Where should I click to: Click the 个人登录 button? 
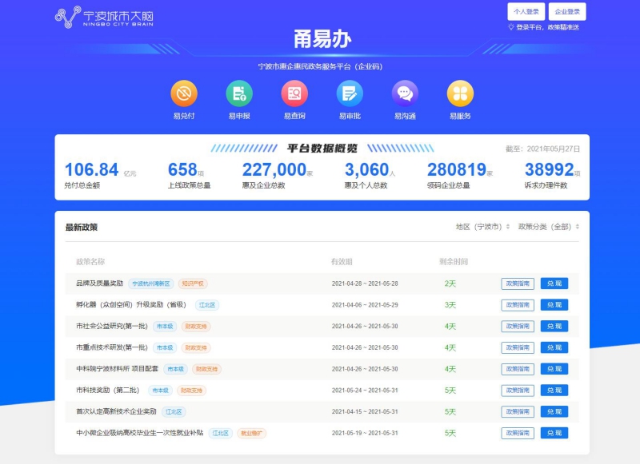click(526, 11)
